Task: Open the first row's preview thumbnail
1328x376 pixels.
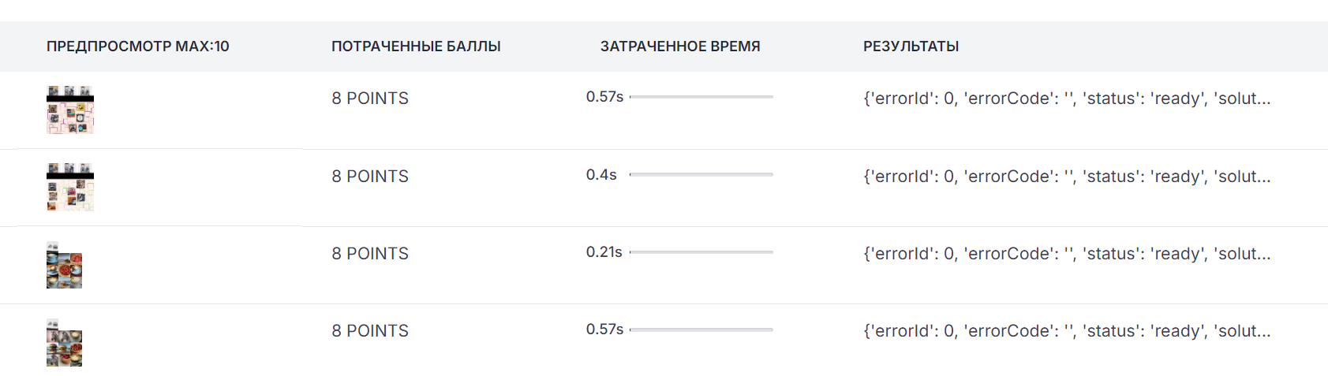Action: pyautogui.click(x=70, y=110)
